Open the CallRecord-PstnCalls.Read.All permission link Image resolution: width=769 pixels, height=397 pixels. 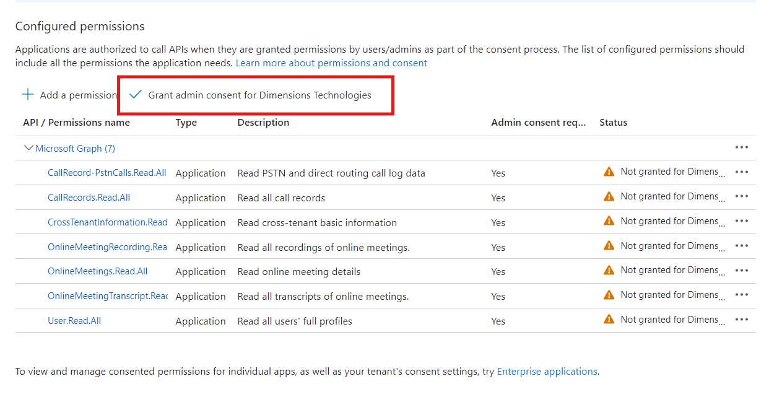[106, 173]
